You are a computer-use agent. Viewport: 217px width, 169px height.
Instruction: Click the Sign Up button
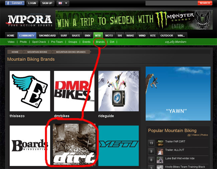[x=47, y=3]
